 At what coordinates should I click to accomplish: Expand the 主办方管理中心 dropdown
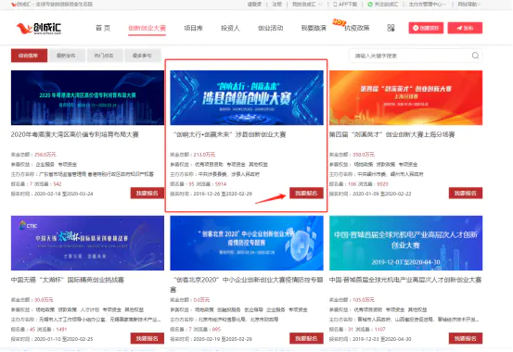(428, 5)
